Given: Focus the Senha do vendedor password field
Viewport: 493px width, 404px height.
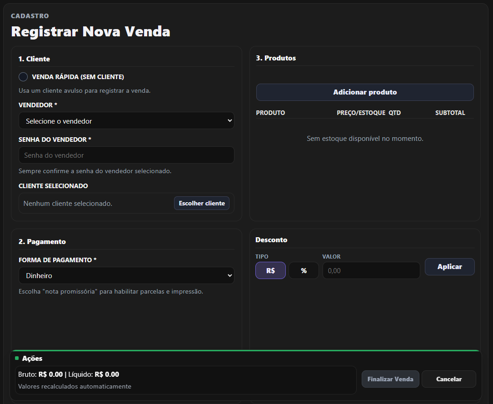Looking at the screenshot, I should 126,155.
